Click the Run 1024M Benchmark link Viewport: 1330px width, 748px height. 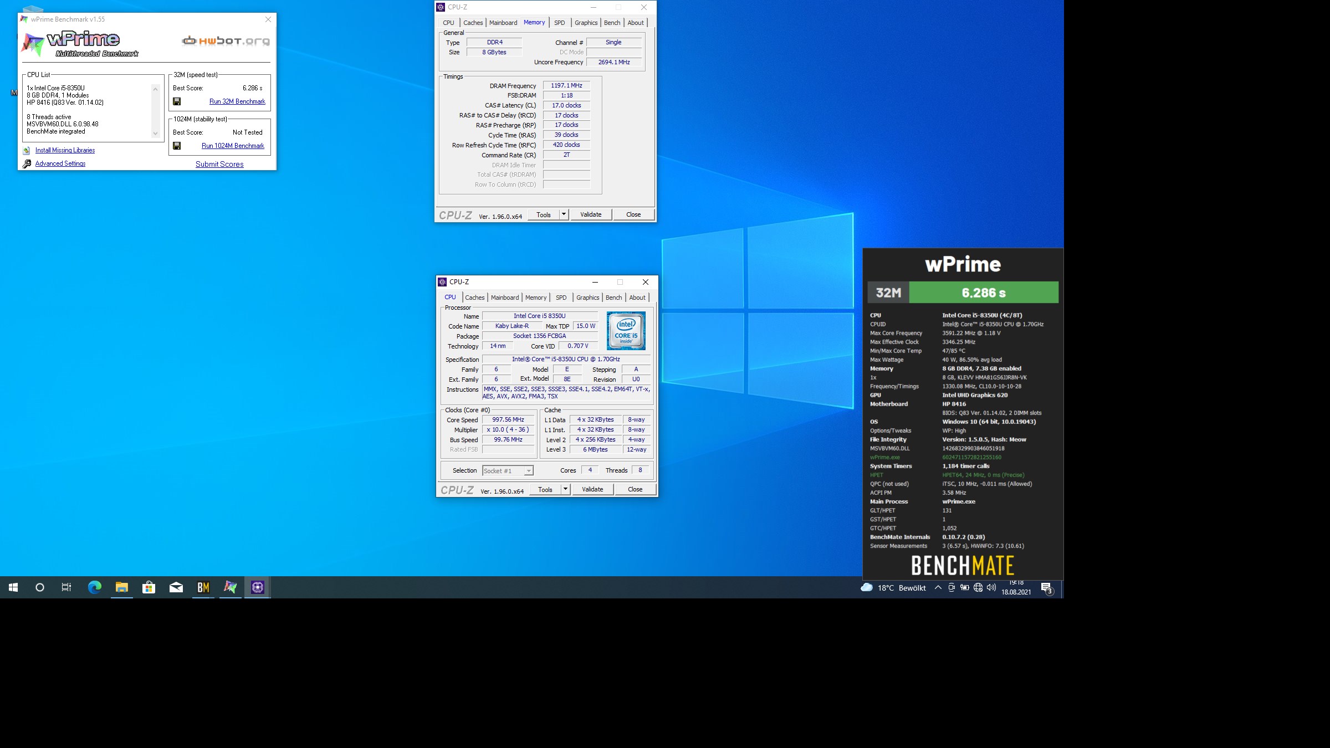(x=233, y=146)
